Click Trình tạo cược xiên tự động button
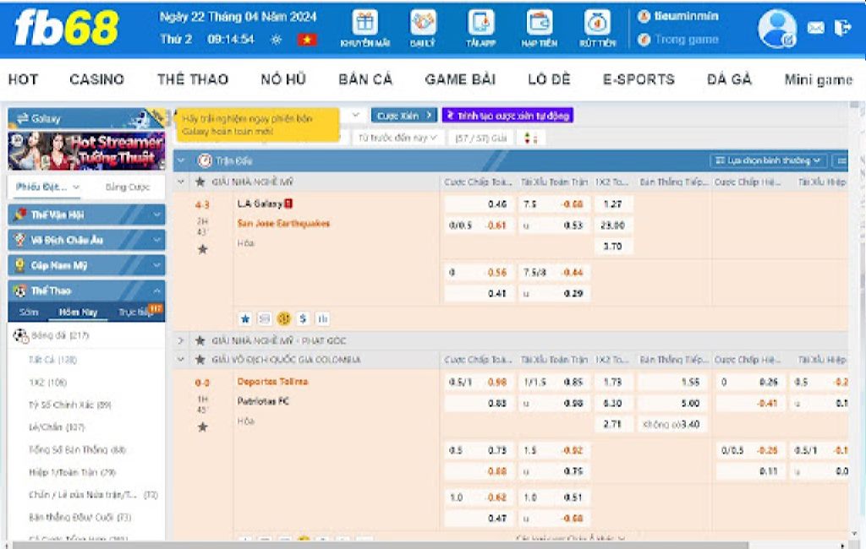The height and width of the screenshot is (549, 866). [507, 116]
